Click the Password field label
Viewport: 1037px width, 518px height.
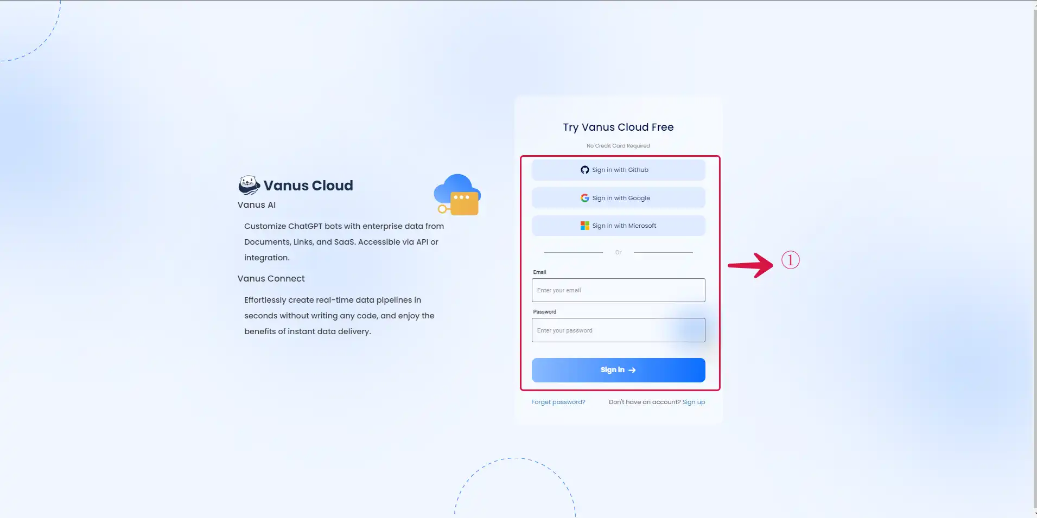click(544, 312)
